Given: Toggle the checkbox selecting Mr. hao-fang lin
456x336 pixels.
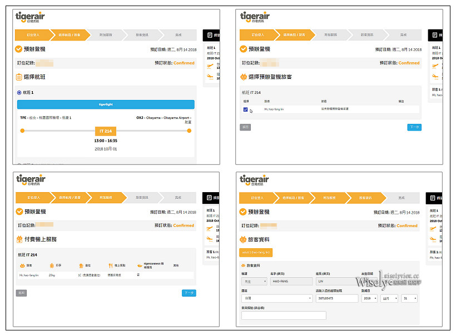Looking at the screenshot, I should (x=245, y=110).
